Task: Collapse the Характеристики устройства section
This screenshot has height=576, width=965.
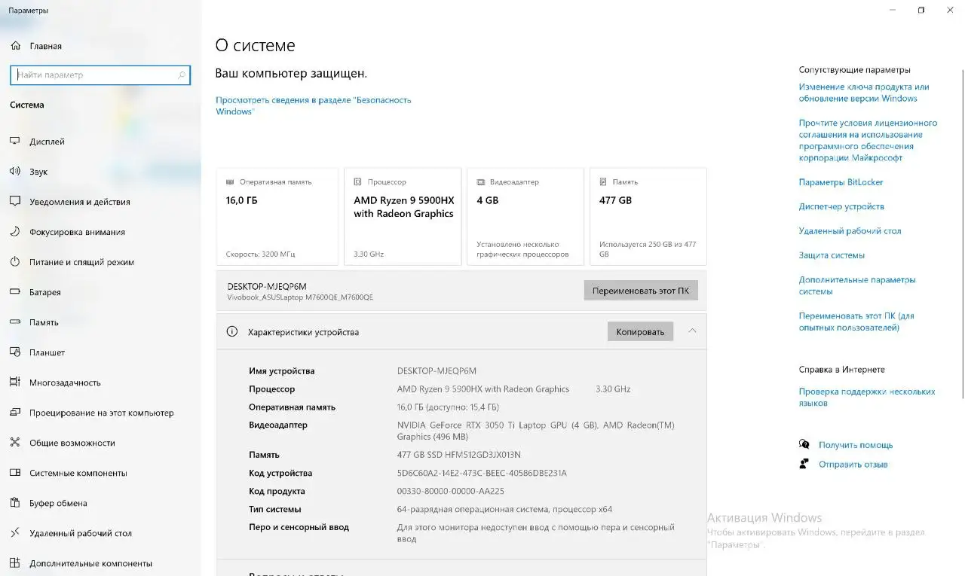Action: point(692,331)
